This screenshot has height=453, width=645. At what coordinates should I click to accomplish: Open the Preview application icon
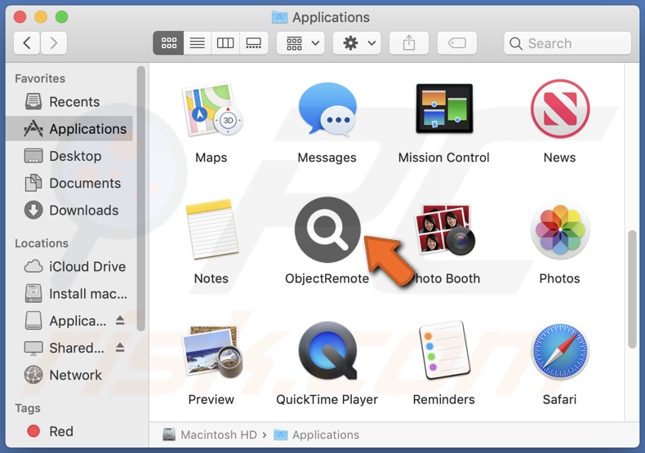pos(211,352)
